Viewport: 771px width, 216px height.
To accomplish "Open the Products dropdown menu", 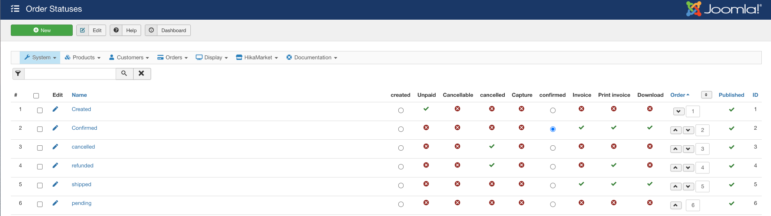I will [83, 57].
